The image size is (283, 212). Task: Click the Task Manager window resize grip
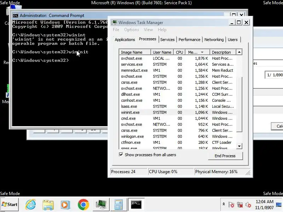click(248, 172)
